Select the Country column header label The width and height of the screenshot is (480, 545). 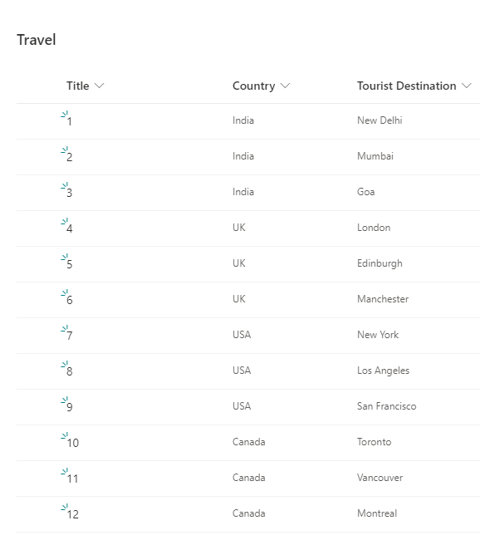click(253, 86)
